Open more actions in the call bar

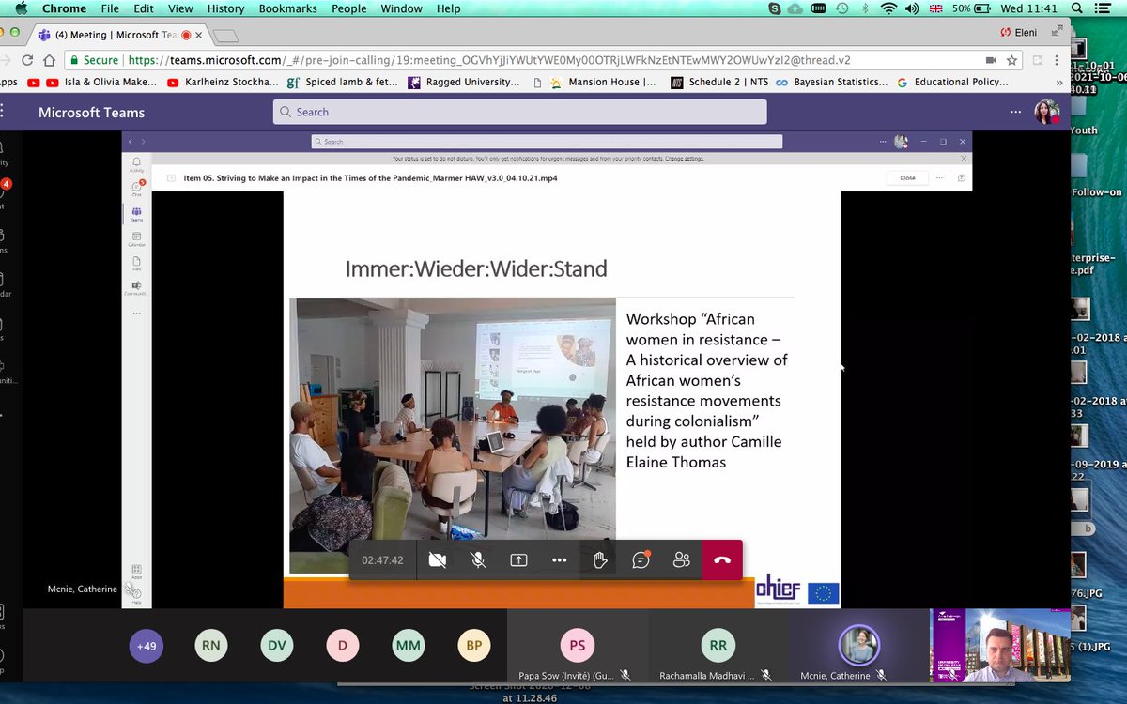[560, 559]
